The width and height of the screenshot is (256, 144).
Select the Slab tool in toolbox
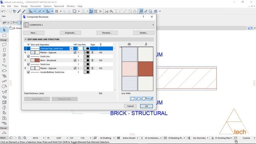pos(4,71)
